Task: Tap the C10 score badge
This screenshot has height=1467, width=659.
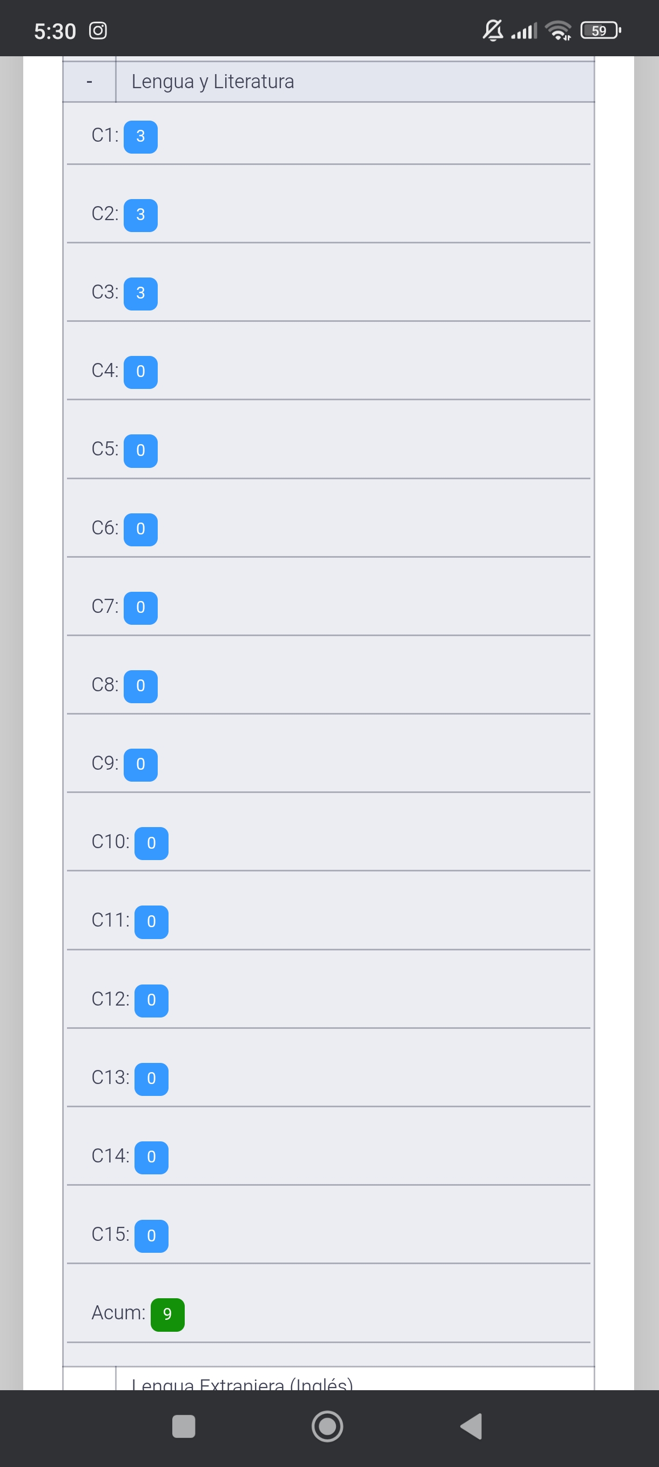Action: pos(151,843)
